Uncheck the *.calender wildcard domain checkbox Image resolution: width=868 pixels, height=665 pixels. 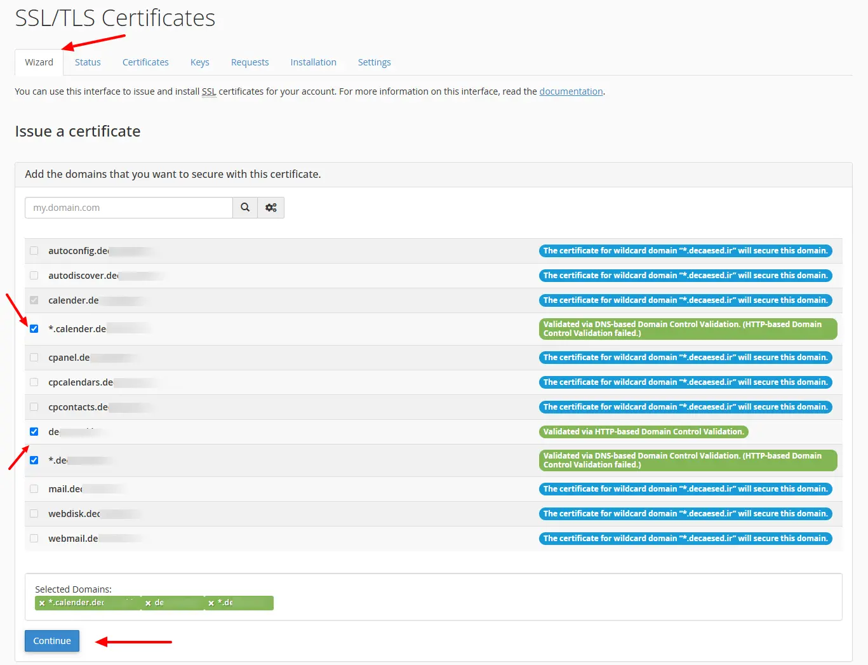coord(34,329)
